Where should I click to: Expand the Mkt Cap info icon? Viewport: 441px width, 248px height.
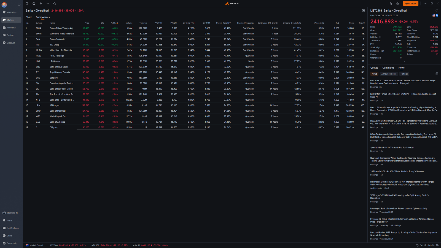pyautogui.click(x=380, y=37)
